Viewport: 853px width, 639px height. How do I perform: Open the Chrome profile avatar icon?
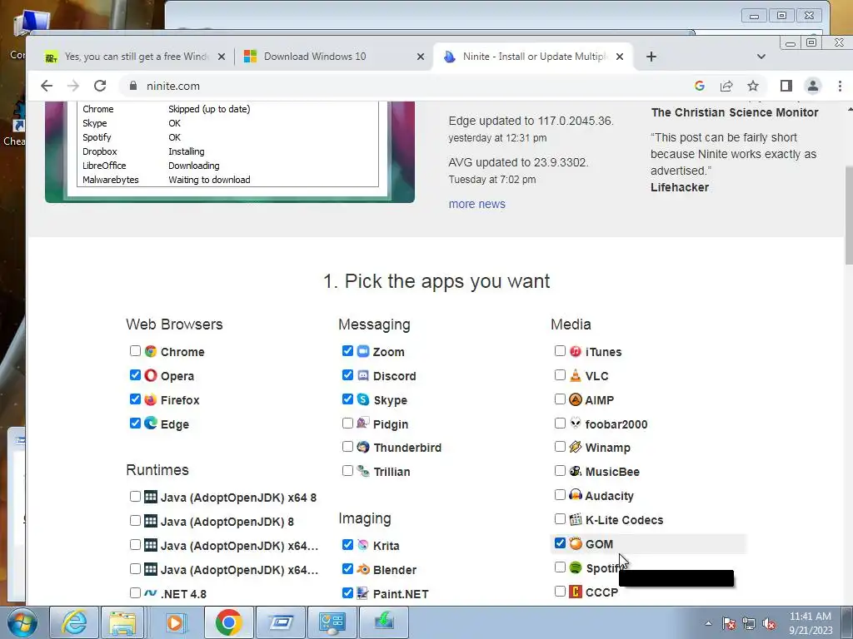(813, 86)
